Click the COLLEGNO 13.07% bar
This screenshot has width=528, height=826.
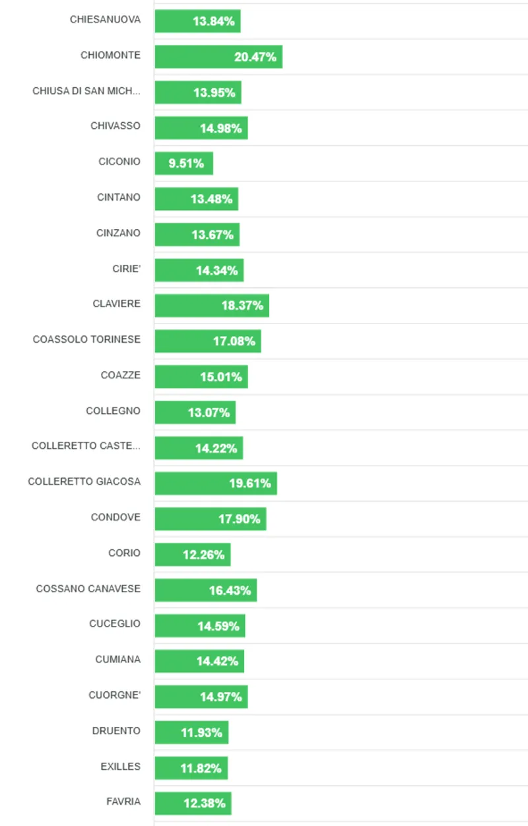pyautogui.click(x=195, y=413)
